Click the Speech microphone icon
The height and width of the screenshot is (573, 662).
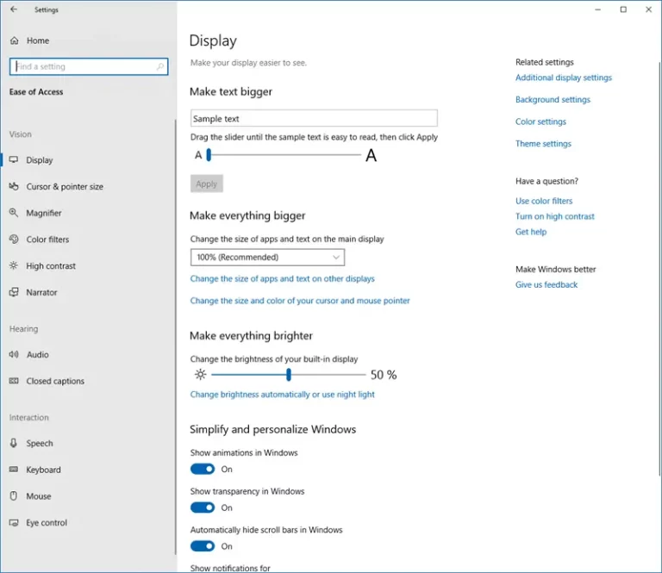coord(14,443)
